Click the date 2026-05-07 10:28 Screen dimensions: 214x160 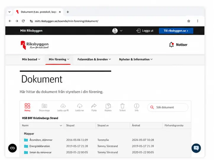[143, 140]
